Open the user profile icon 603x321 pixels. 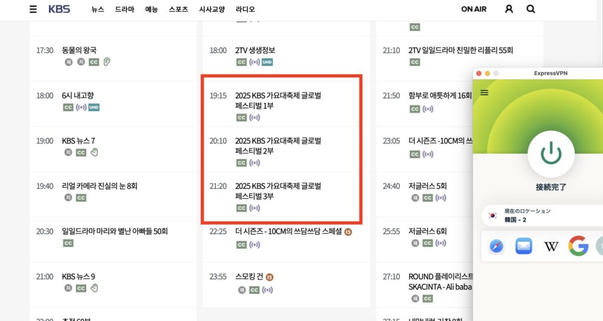pyautogui.click(x=509, y=9)
